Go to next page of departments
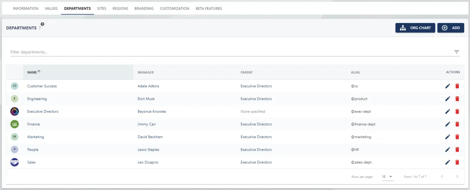The image size is (470, 190). [457, 177]
